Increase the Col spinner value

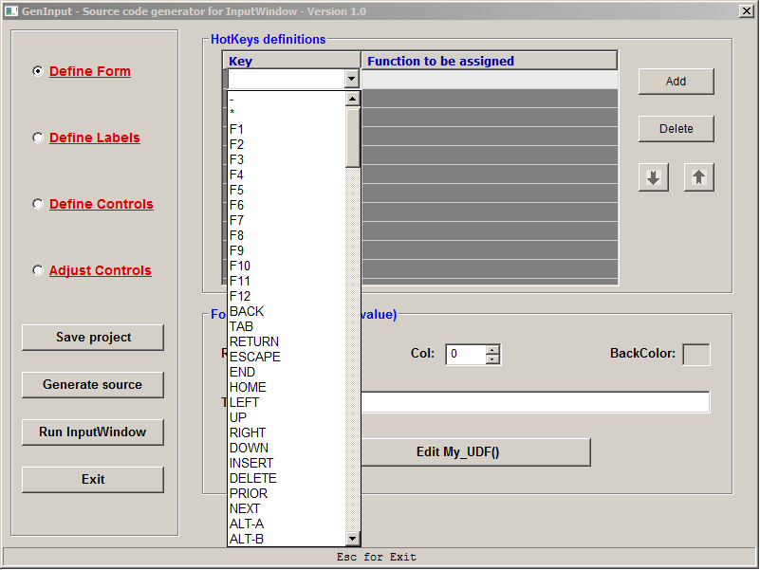492,350
